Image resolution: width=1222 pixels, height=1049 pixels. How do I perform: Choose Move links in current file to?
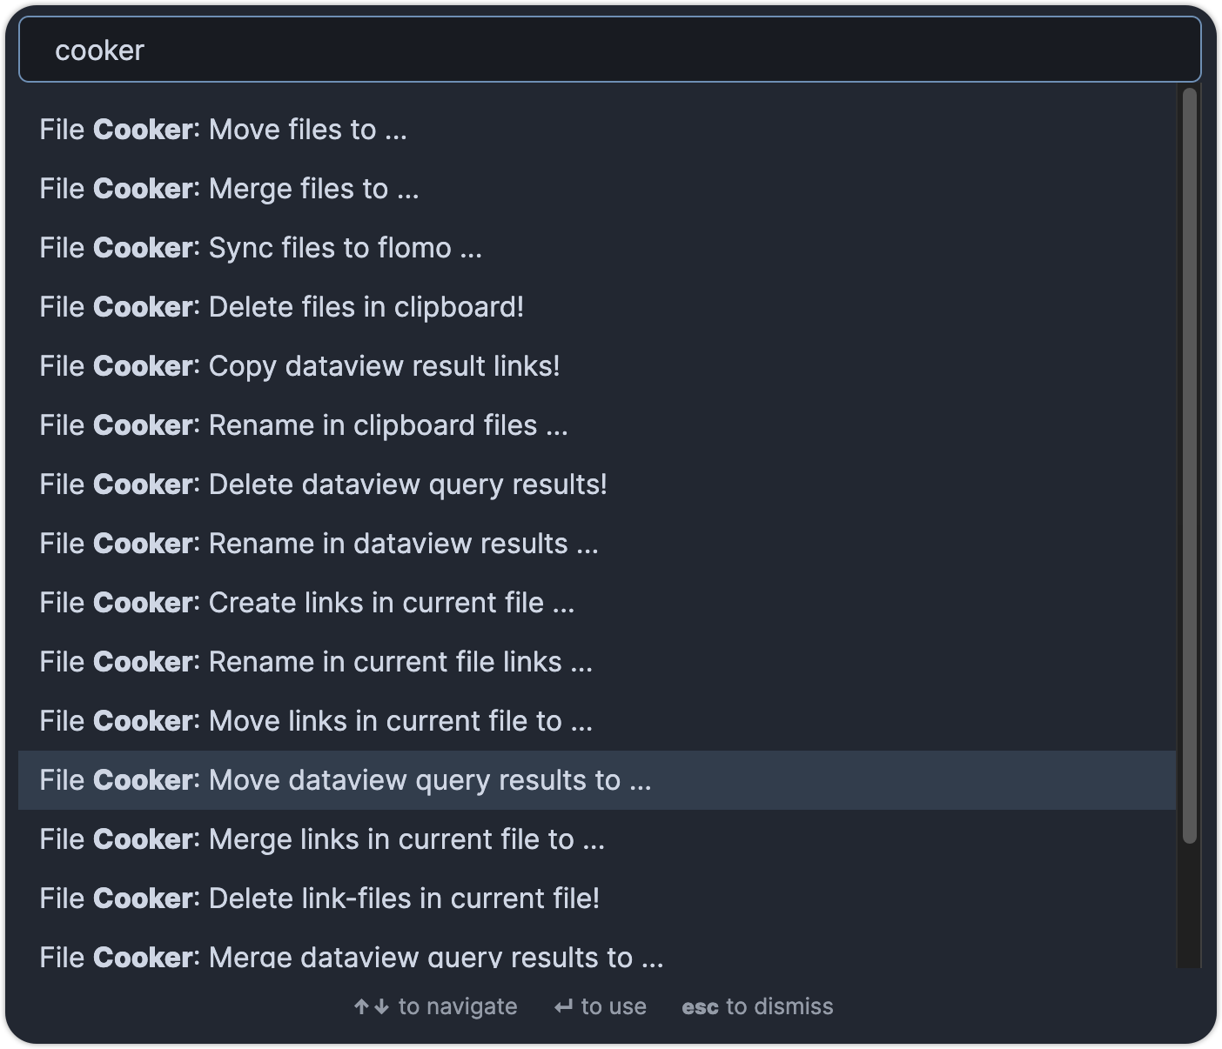(597, 721)
